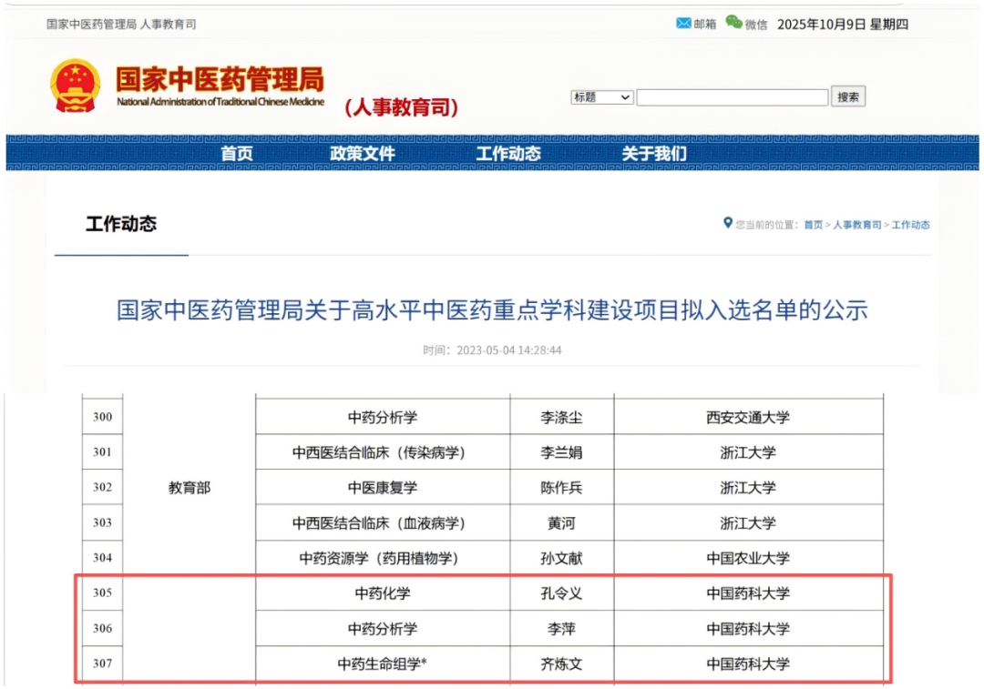The width and height of the screenshot is (984, 689).
Task: Click the blue mail envelope icon
Action: tap(682, 24)
